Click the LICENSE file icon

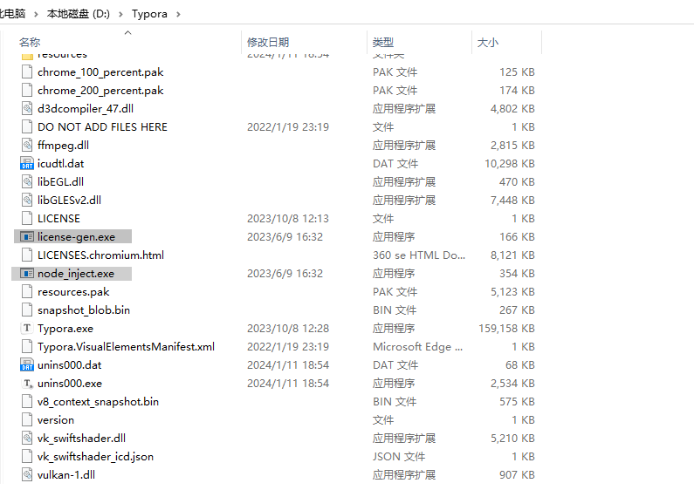tap(27, 219)
